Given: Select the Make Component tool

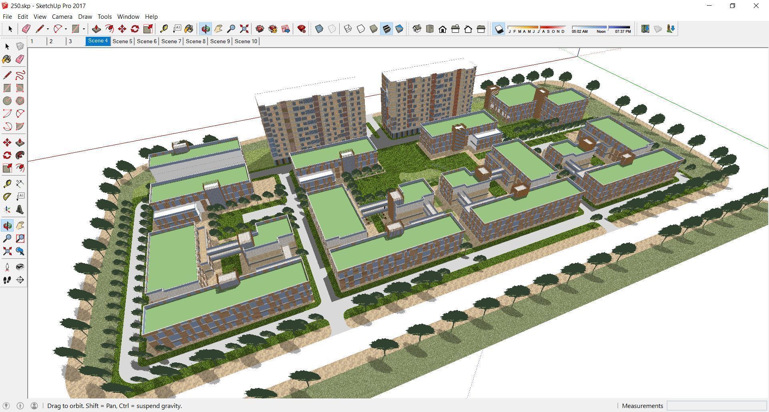Looking at the screenshot, I should tap(20, 46).
